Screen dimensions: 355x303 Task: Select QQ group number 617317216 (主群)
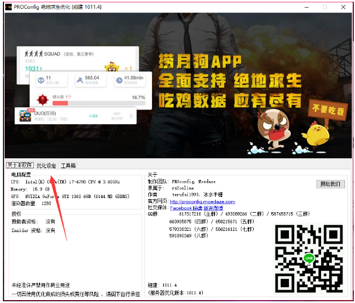point(198,214)
